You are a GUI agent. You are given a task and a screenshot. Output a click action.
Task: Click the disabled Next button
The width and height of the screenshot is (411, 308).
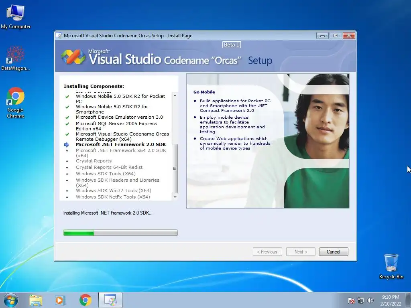tap(301, 252)
